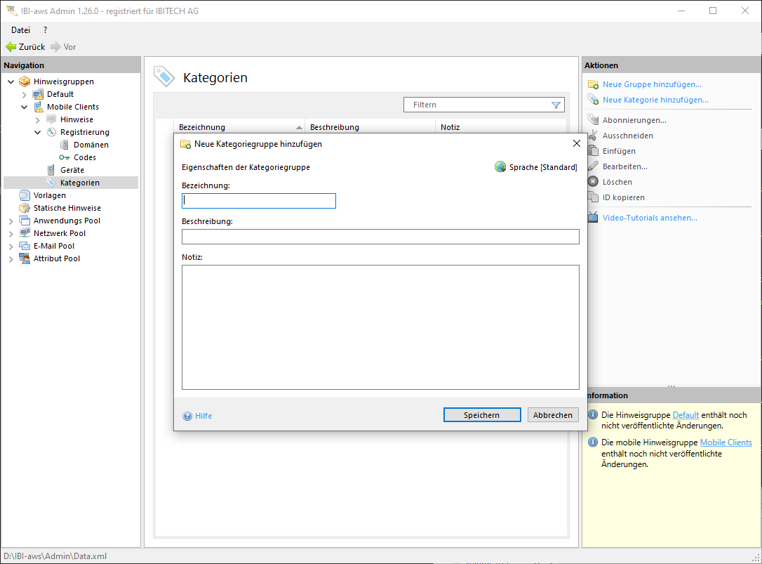This screenshot has height=564, width=762.
Task: Click the Statische Hinweise icon
Action: coord(25,208)
